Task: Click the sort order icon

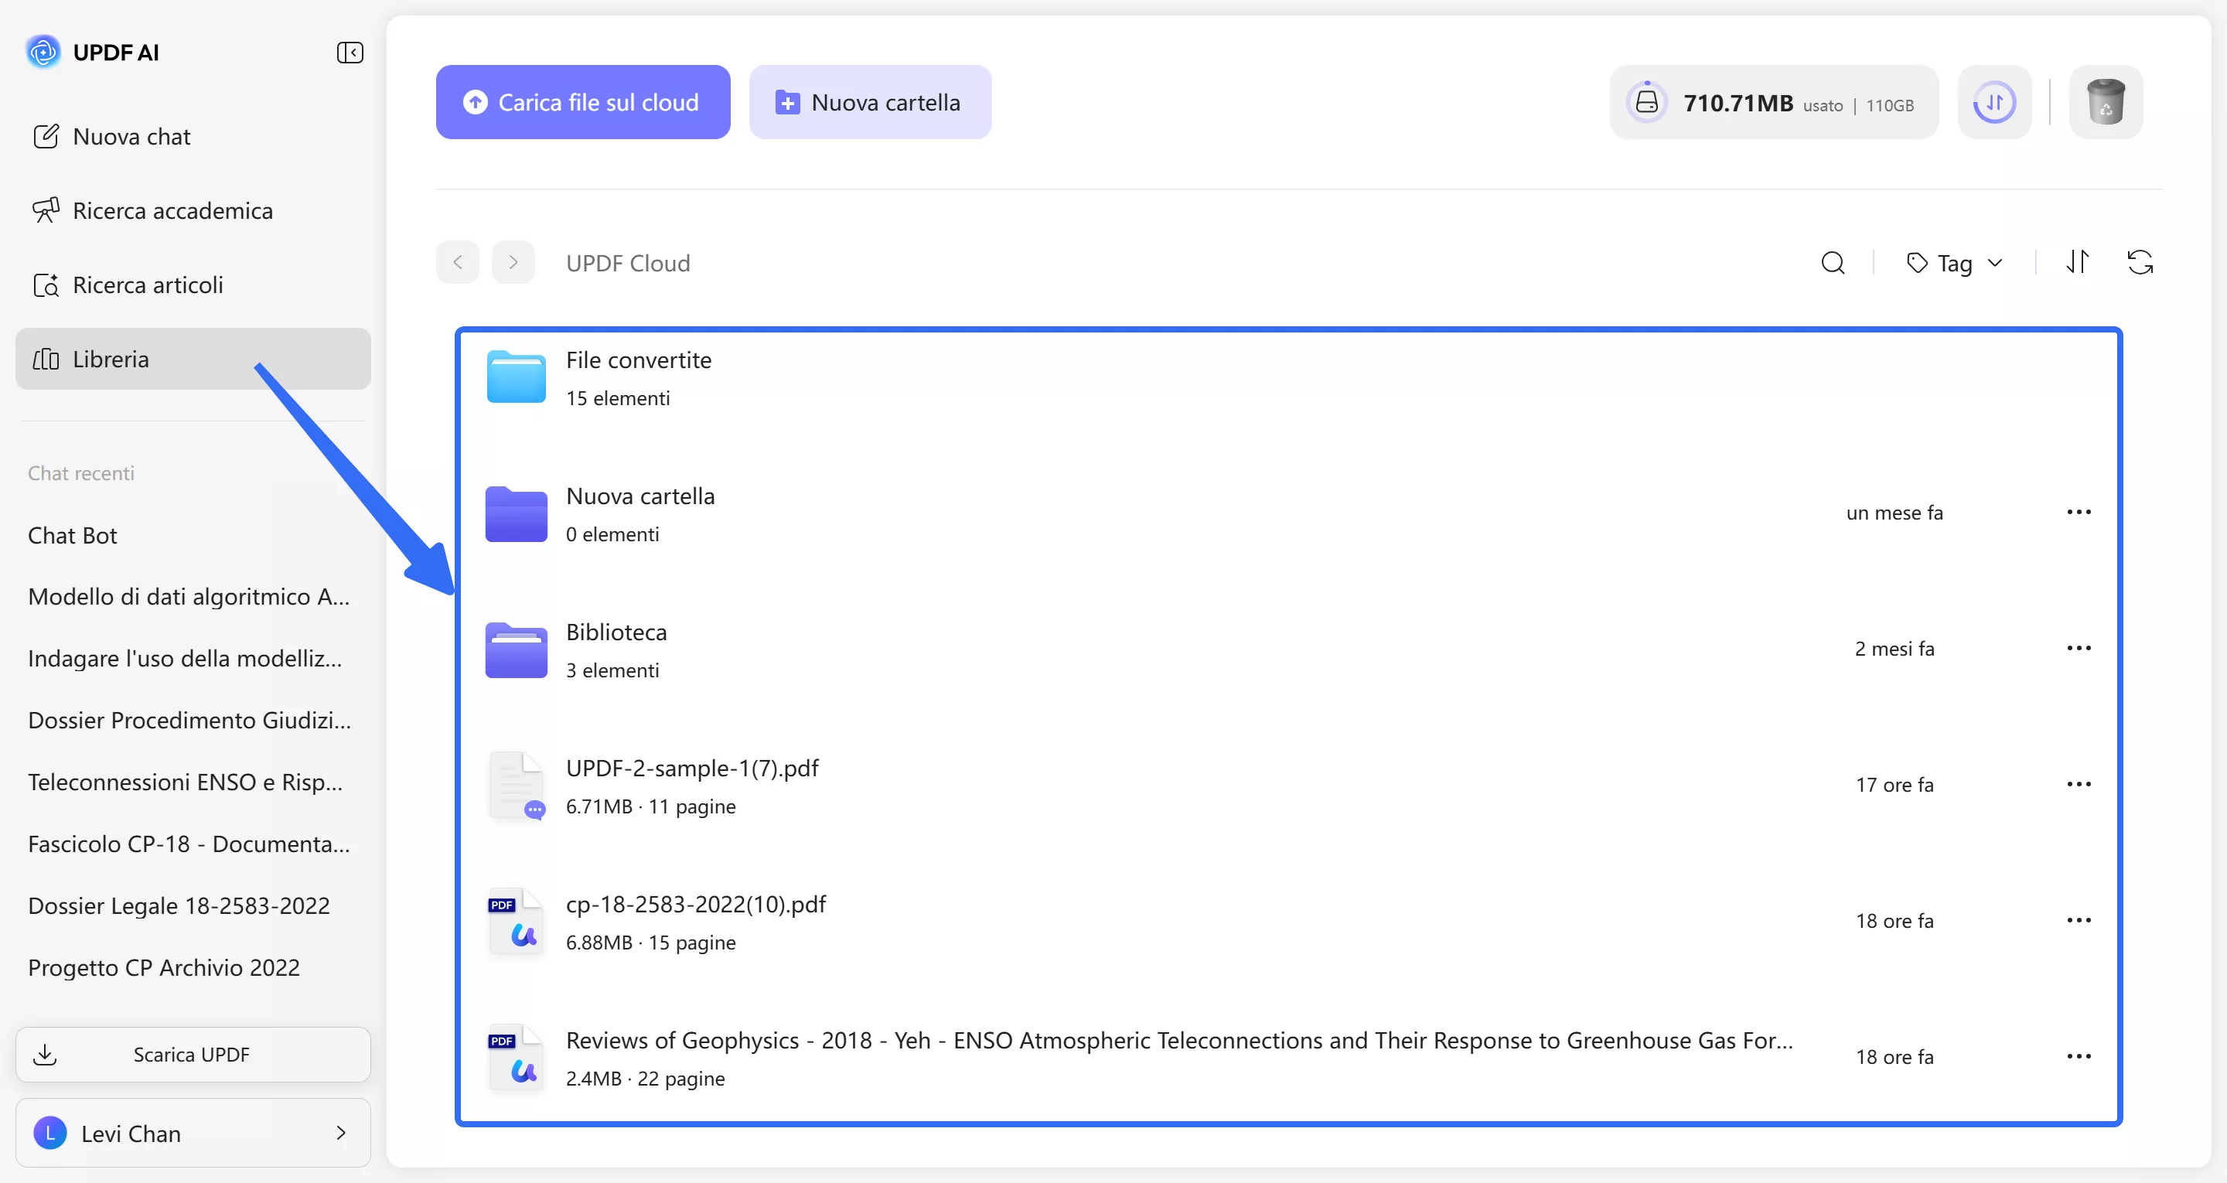Action: 2076,262
